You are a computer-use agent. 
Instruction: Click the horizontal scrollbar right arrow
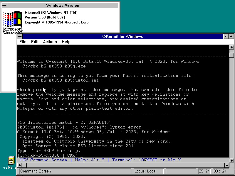(227, 165)
